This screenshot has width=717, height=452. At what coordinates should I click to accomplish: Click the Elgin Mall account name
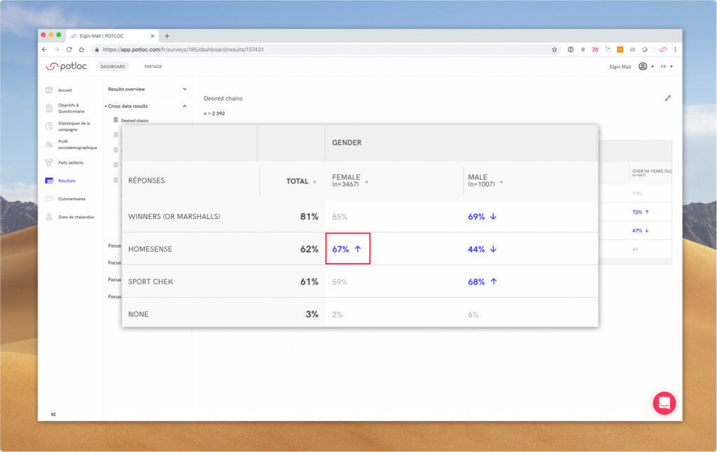tap(620, 66)
